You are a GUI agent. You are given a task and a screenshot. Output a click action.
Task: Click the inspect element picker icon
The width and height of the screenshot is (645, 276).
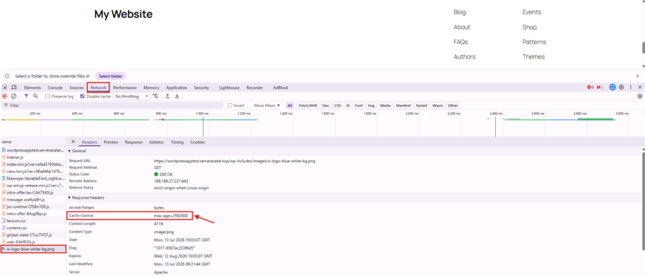click(x=4, y=87)
